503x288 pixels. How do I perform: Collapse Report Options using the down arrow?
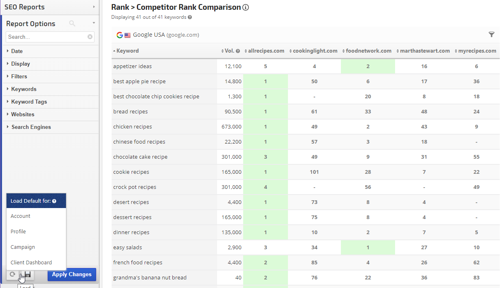click(x=94, y=23)
